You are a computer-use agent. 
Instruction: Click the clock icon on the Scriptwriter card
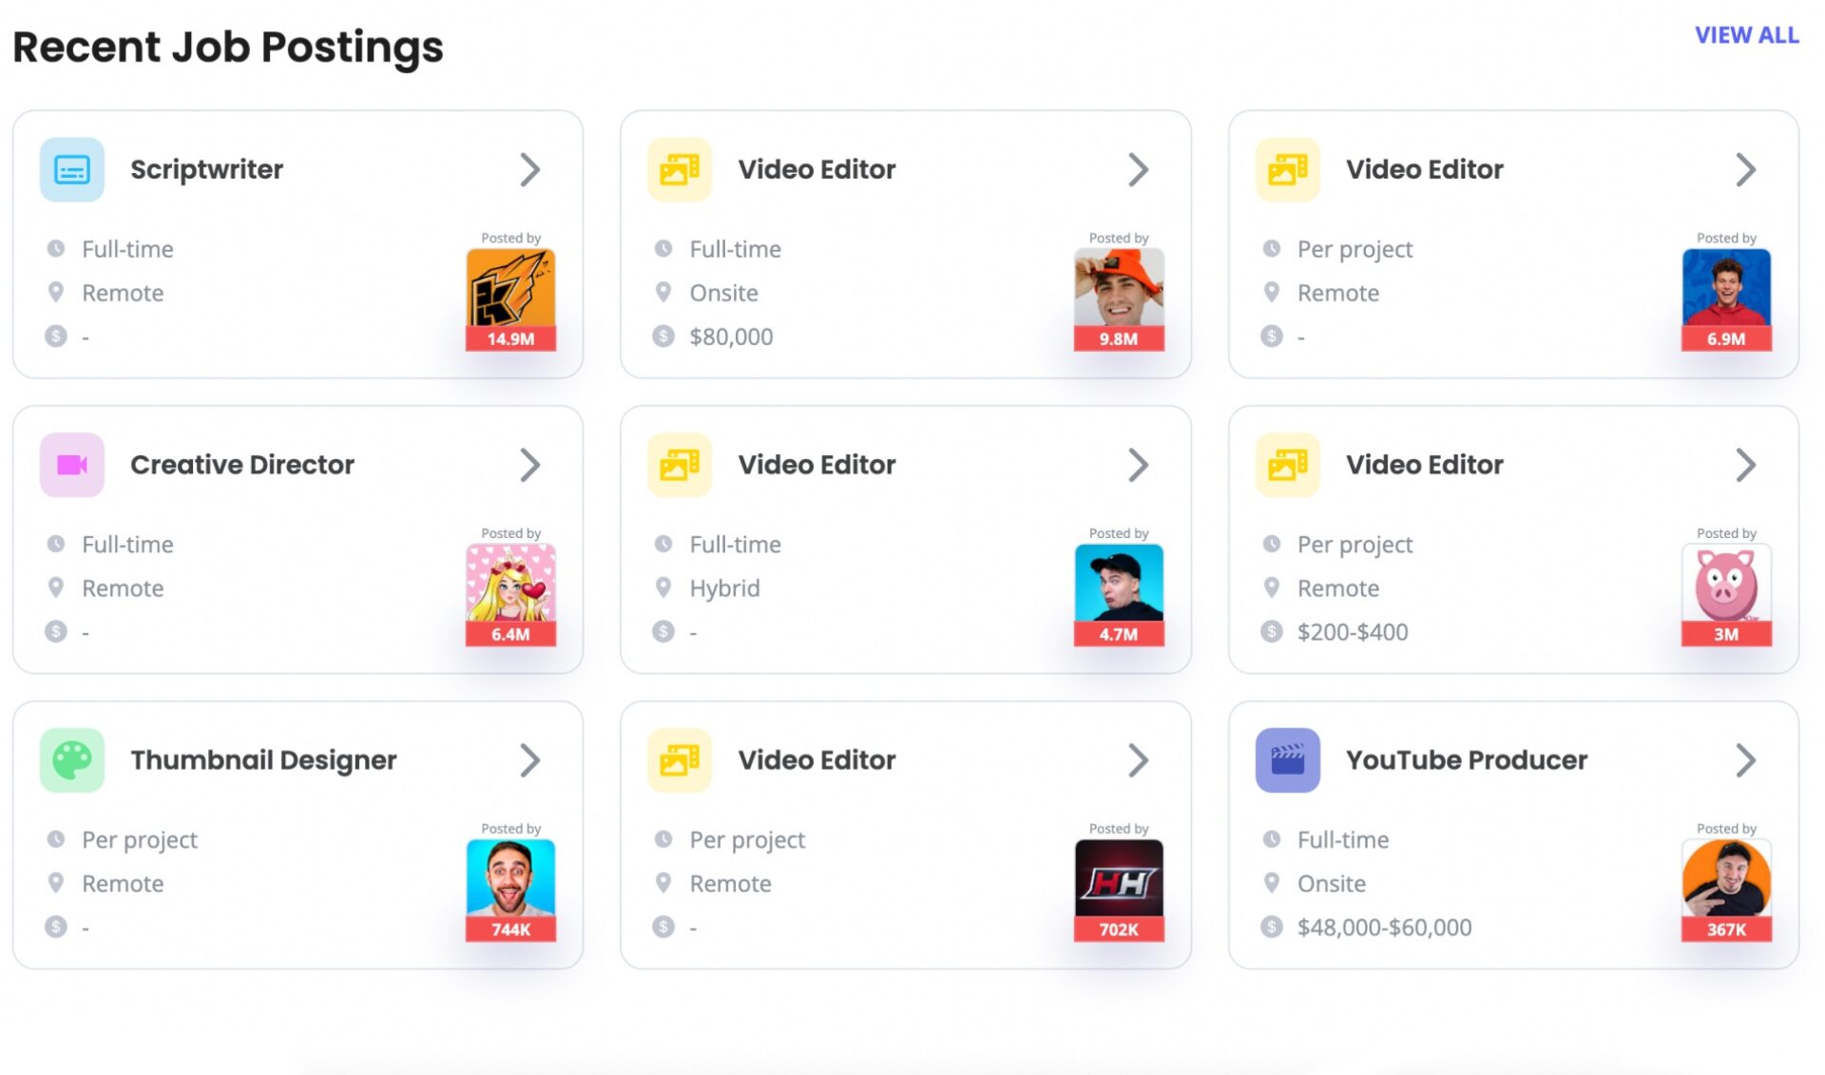(57, 249)
